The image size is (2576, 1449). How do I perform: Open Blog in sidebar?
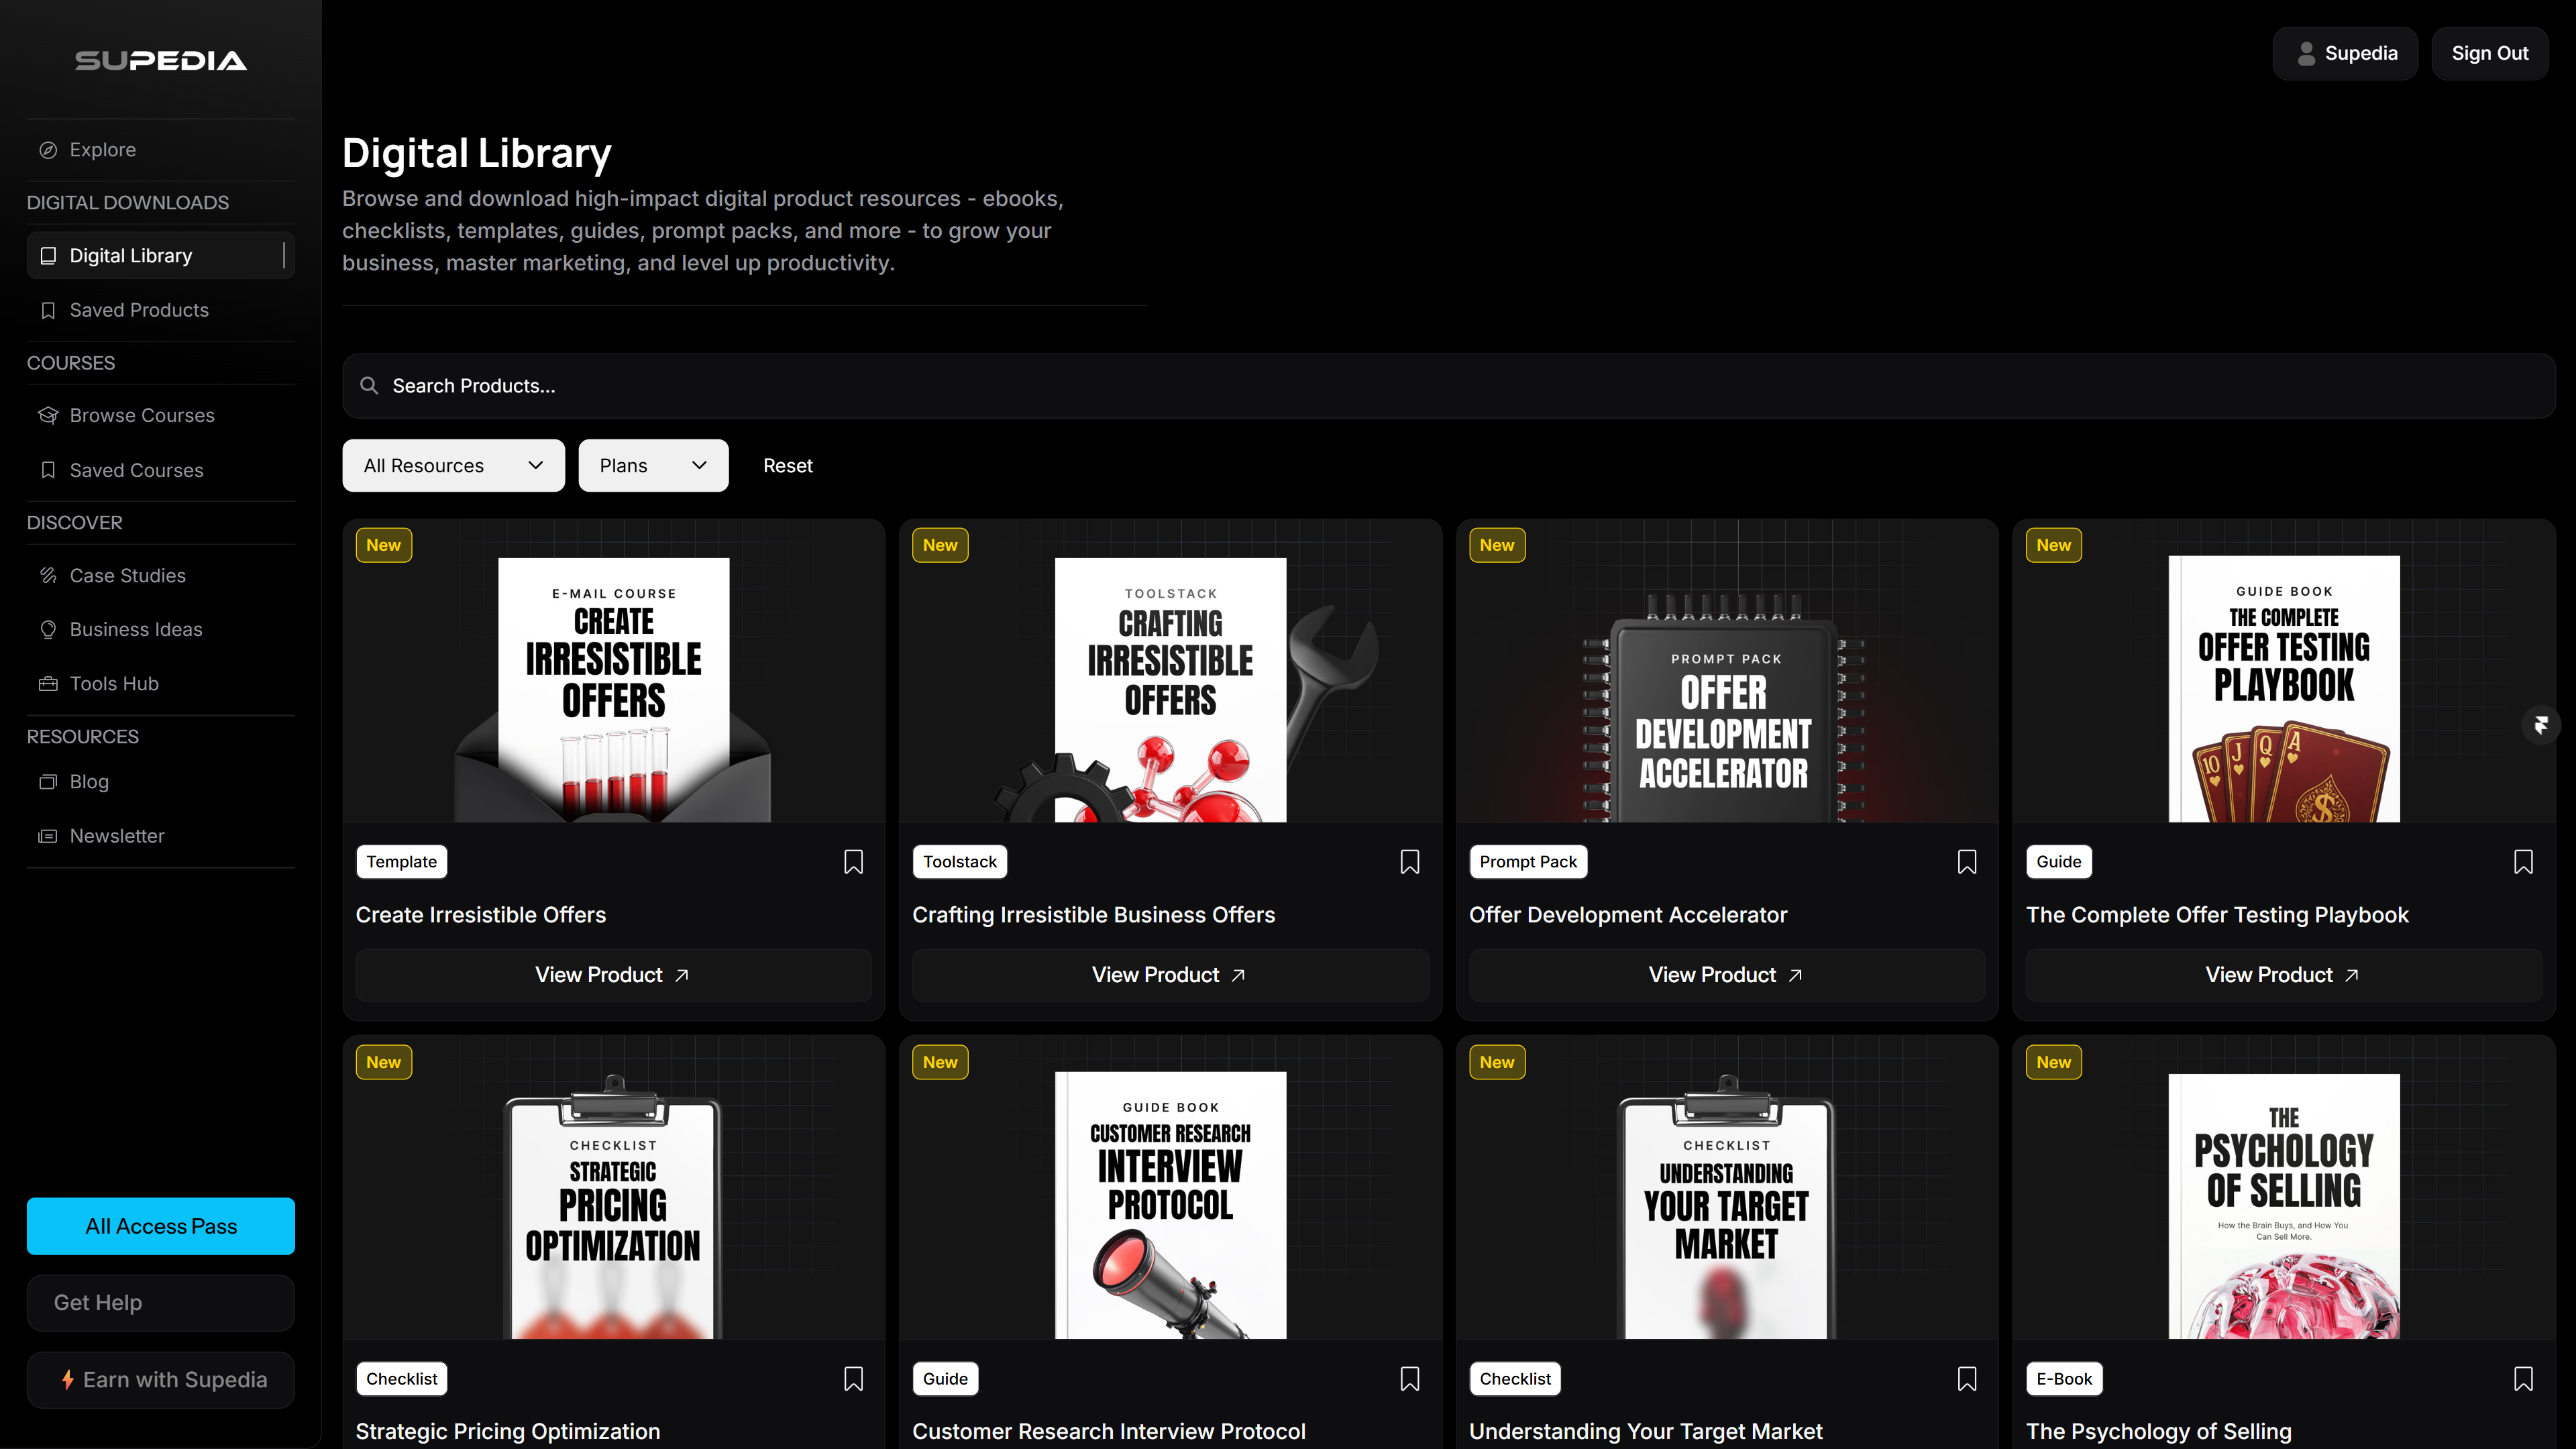(x=161, y=782)
